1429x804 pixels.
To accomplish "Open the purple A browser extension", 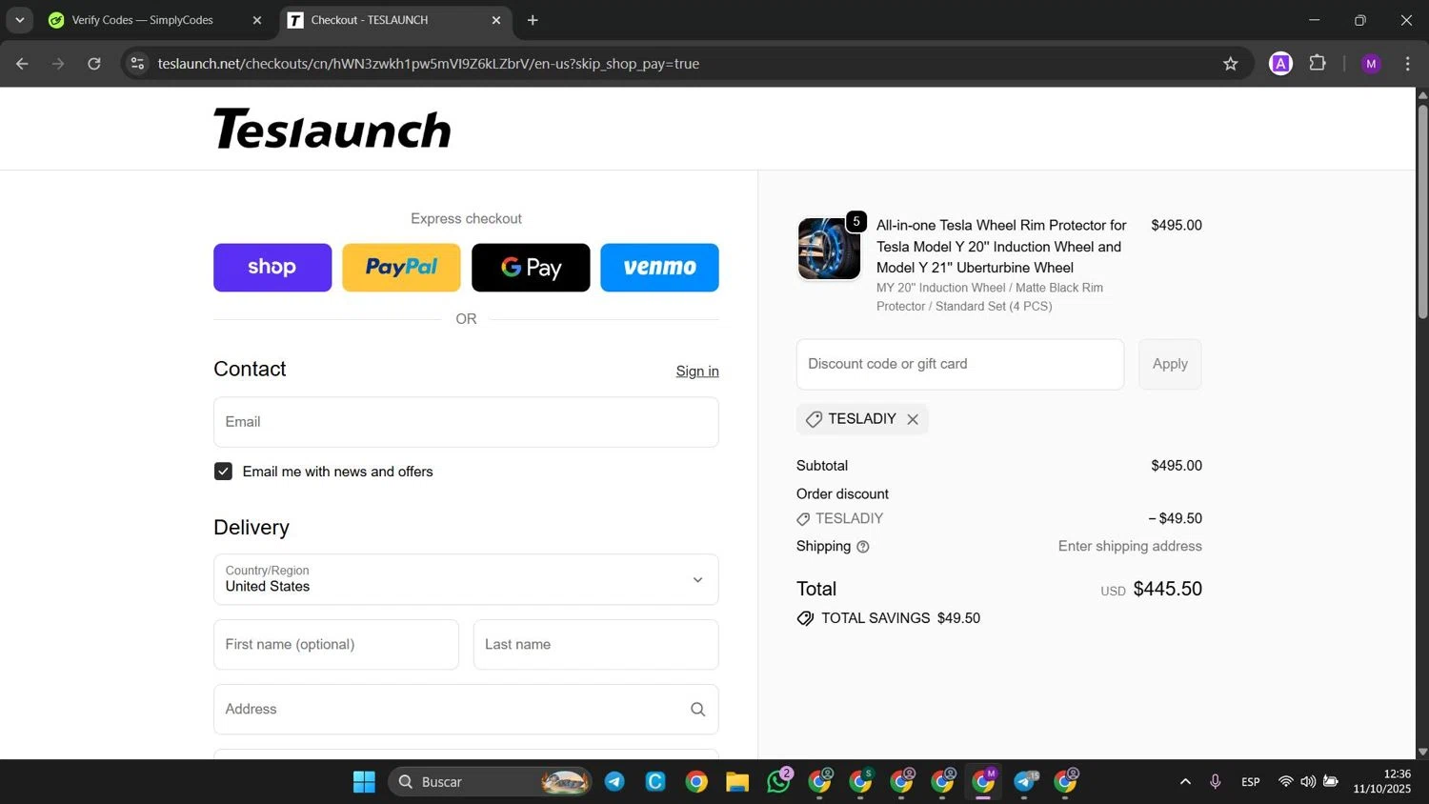I will point(1280,64).
